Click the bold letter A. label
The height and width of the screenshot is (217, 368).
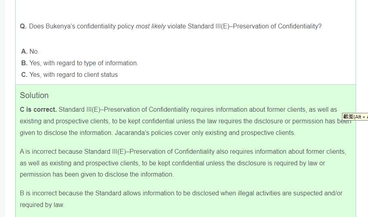click(x=24, y=52)
